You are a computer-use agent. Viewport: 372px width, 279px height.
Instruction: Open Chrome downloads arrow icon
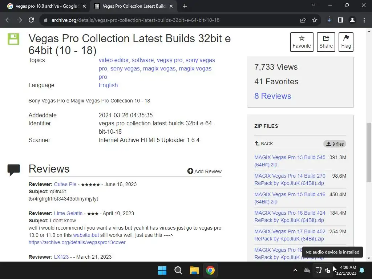(x=329, y=20)
